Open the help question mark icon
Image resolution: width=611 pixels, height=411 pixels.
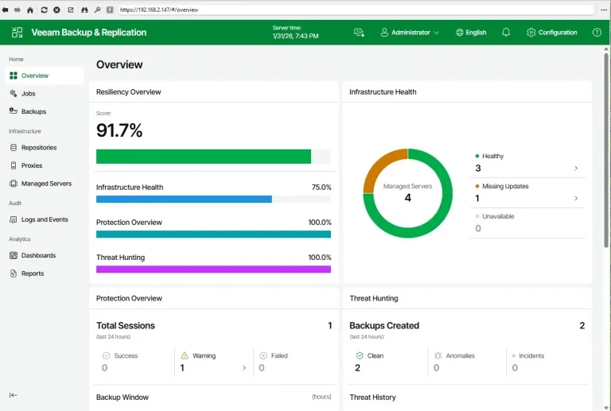click(597, 33)
